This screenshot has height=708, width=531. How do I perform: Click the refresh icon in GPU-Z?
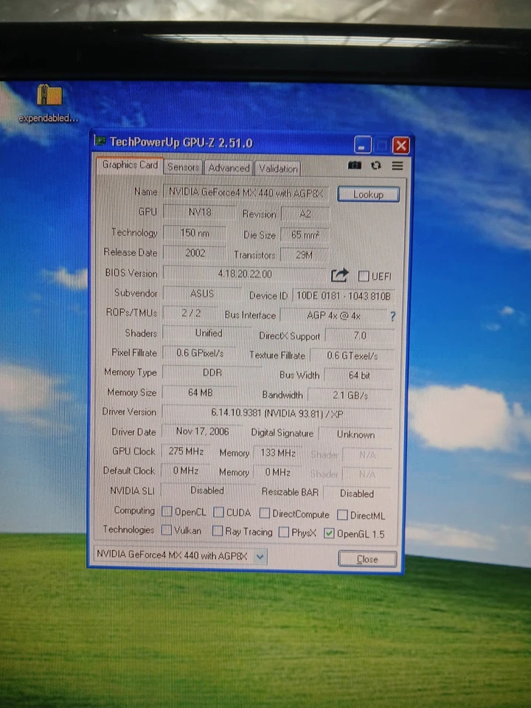coord(375,165)
